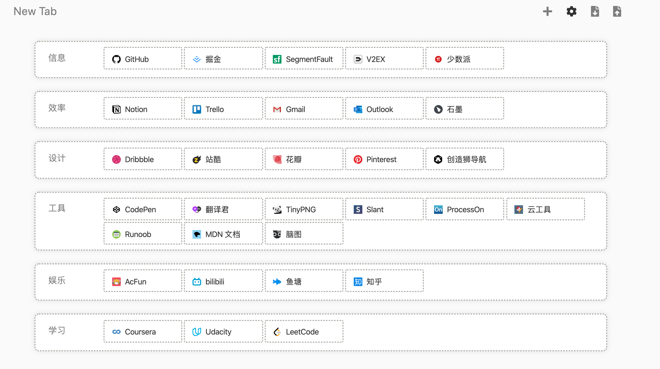The height and width of the screenshot is (369, 660).
Task: Visit the Coursera bookmark
Action: pos(143,332)
